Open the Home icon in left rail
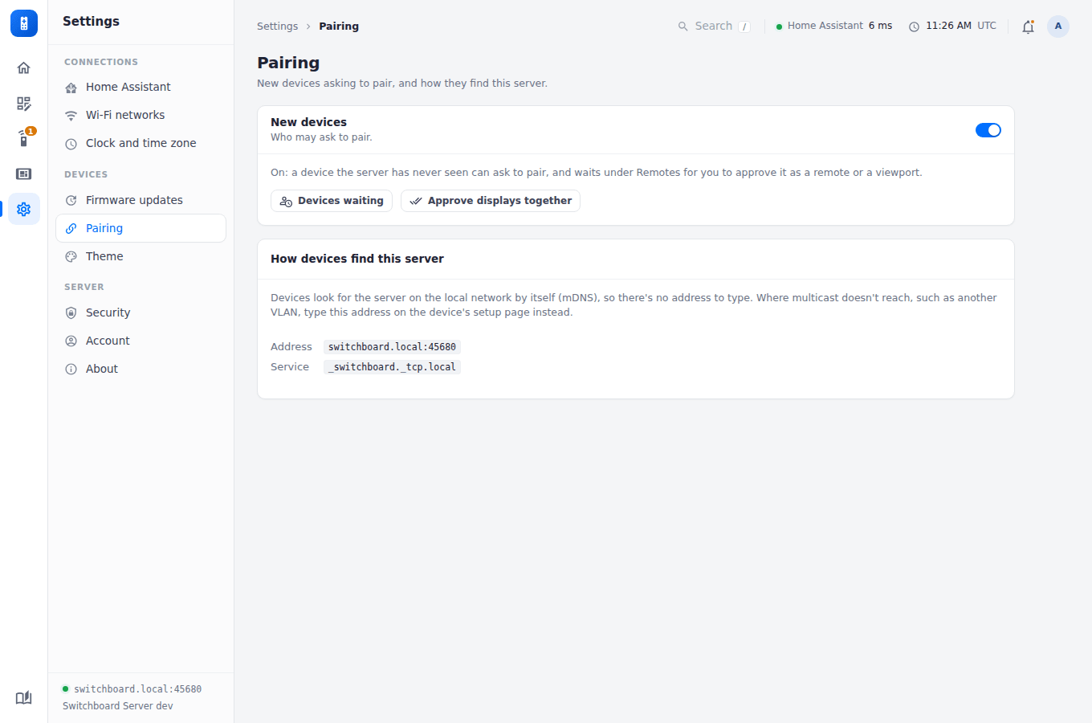 24,67
